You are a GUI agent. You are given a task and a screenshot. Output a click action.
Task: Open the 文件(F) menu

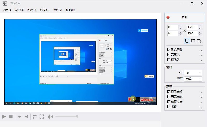pyautogui.click(x=6, y=10)
